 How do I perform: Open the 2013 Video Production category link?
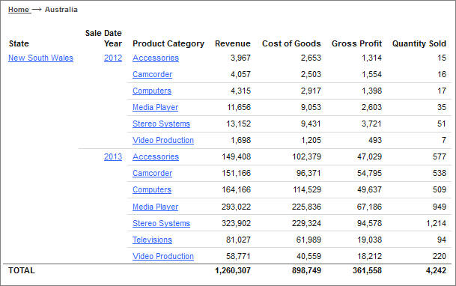(163, 256)
